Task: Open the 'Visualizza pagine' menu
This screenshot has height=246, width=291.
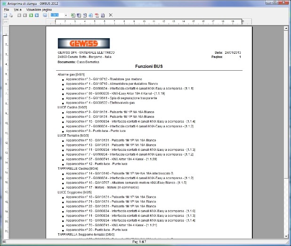Action: (39, 10)
